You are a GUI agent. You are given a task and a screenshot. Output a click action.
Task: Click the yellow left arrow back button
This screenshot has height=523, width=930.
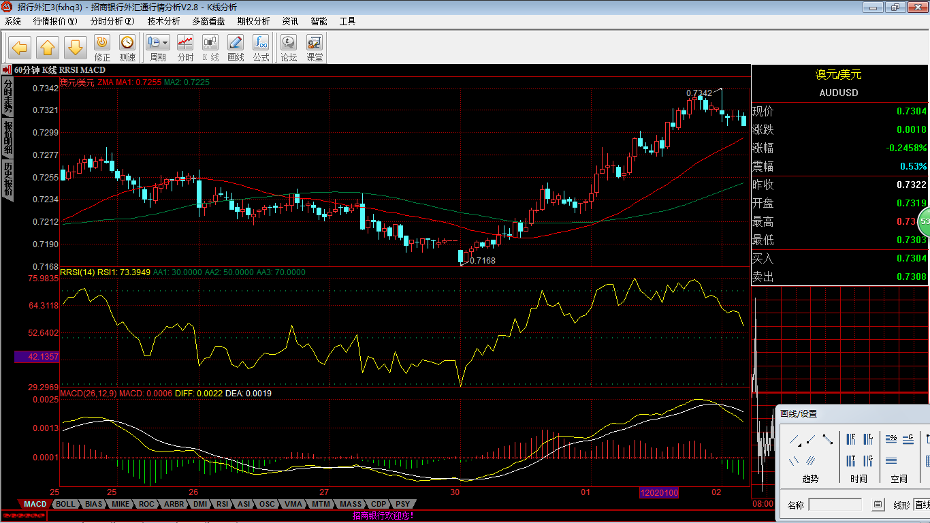pos(19,48)
